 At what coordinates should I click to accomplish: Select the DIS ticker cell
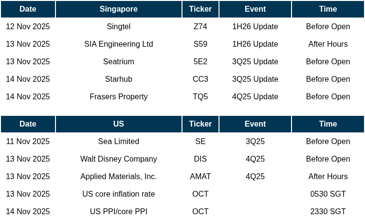(x=200, y=159)
